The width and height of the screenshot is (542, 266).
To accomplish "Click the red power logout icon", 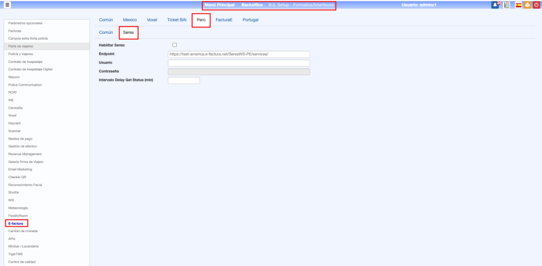I will click(x=536, y=5).
